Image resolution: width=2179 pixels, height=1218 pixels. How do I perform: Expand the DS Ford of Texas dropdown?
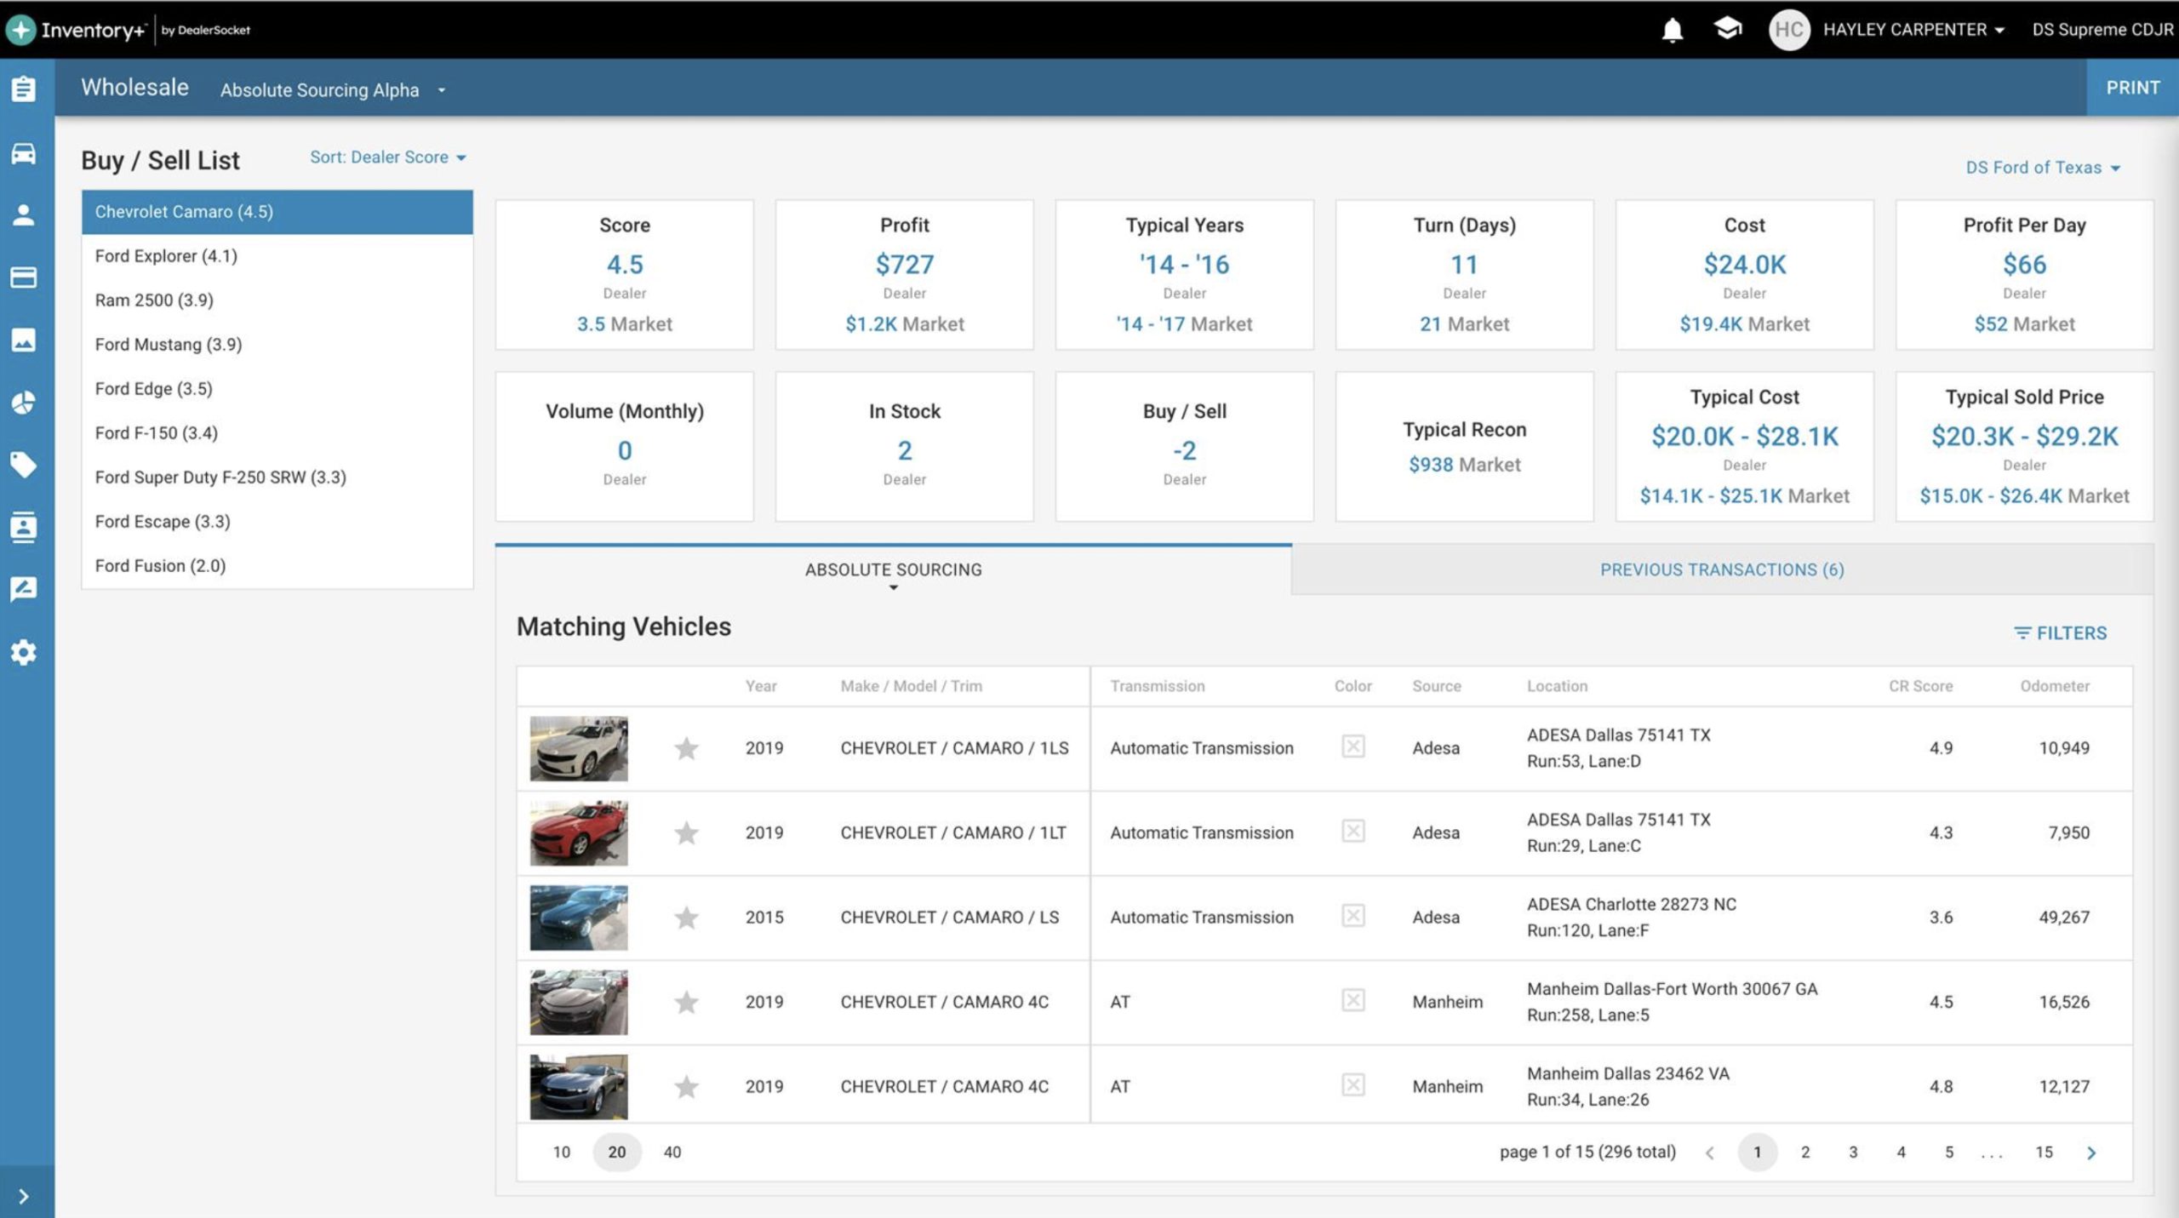point(2042,168)
